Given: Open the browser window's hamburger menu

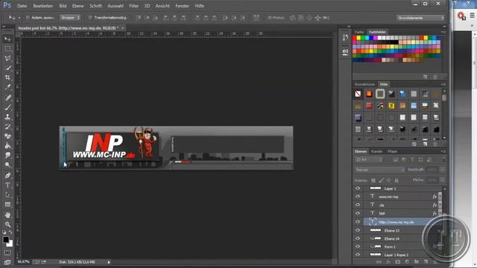Looking at the screenshot, I should point(472,15).
